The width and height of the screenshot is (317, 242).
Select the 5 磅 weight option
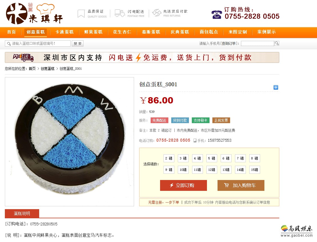tap(212, 158)
